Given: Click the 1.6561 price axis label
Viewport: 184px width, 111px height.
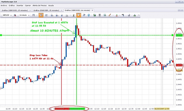Looking at the screenshot, I should [x=179, y=23].
